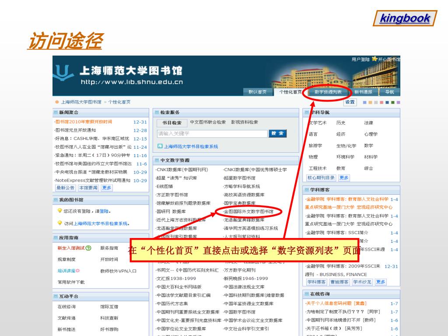Click the 用户登陆 link
448x336 pixels.
[x=360, y=59]
